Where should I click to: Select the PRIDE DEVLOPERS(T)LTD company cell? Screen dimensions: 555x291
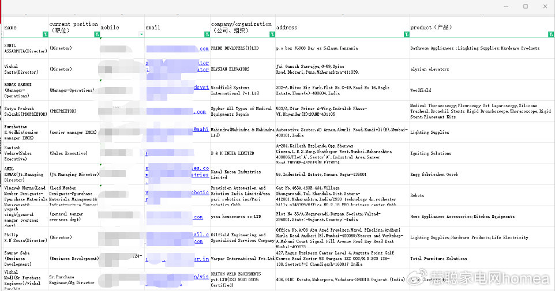tap(243, 48)
